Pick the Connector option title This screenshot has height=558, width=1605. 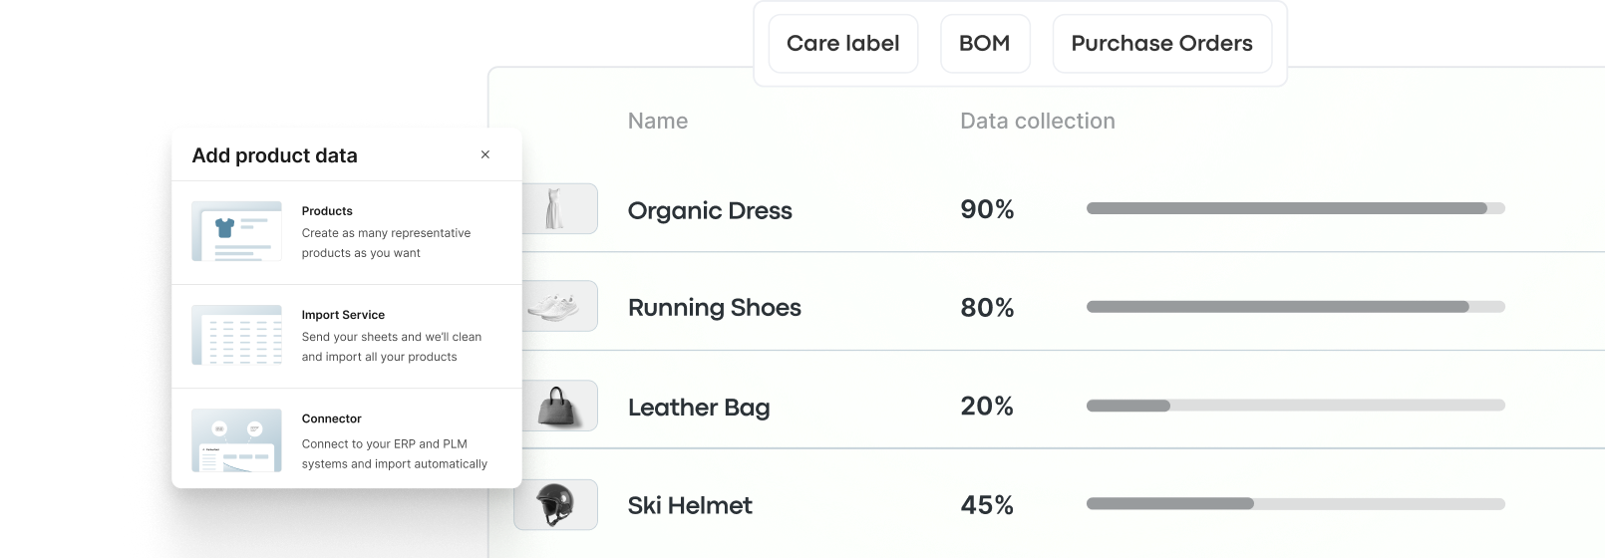click(331, 418)
